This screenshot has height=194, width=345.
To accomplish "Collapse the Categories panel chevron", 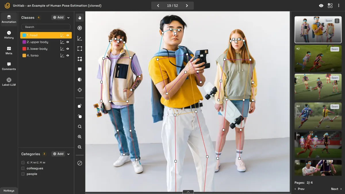I will 68,154.
